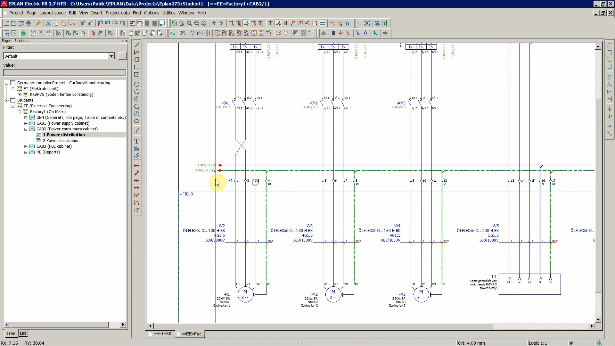Screen dimensions: 615x346
Task: Open the Project data menu
Action: [117, 13]
